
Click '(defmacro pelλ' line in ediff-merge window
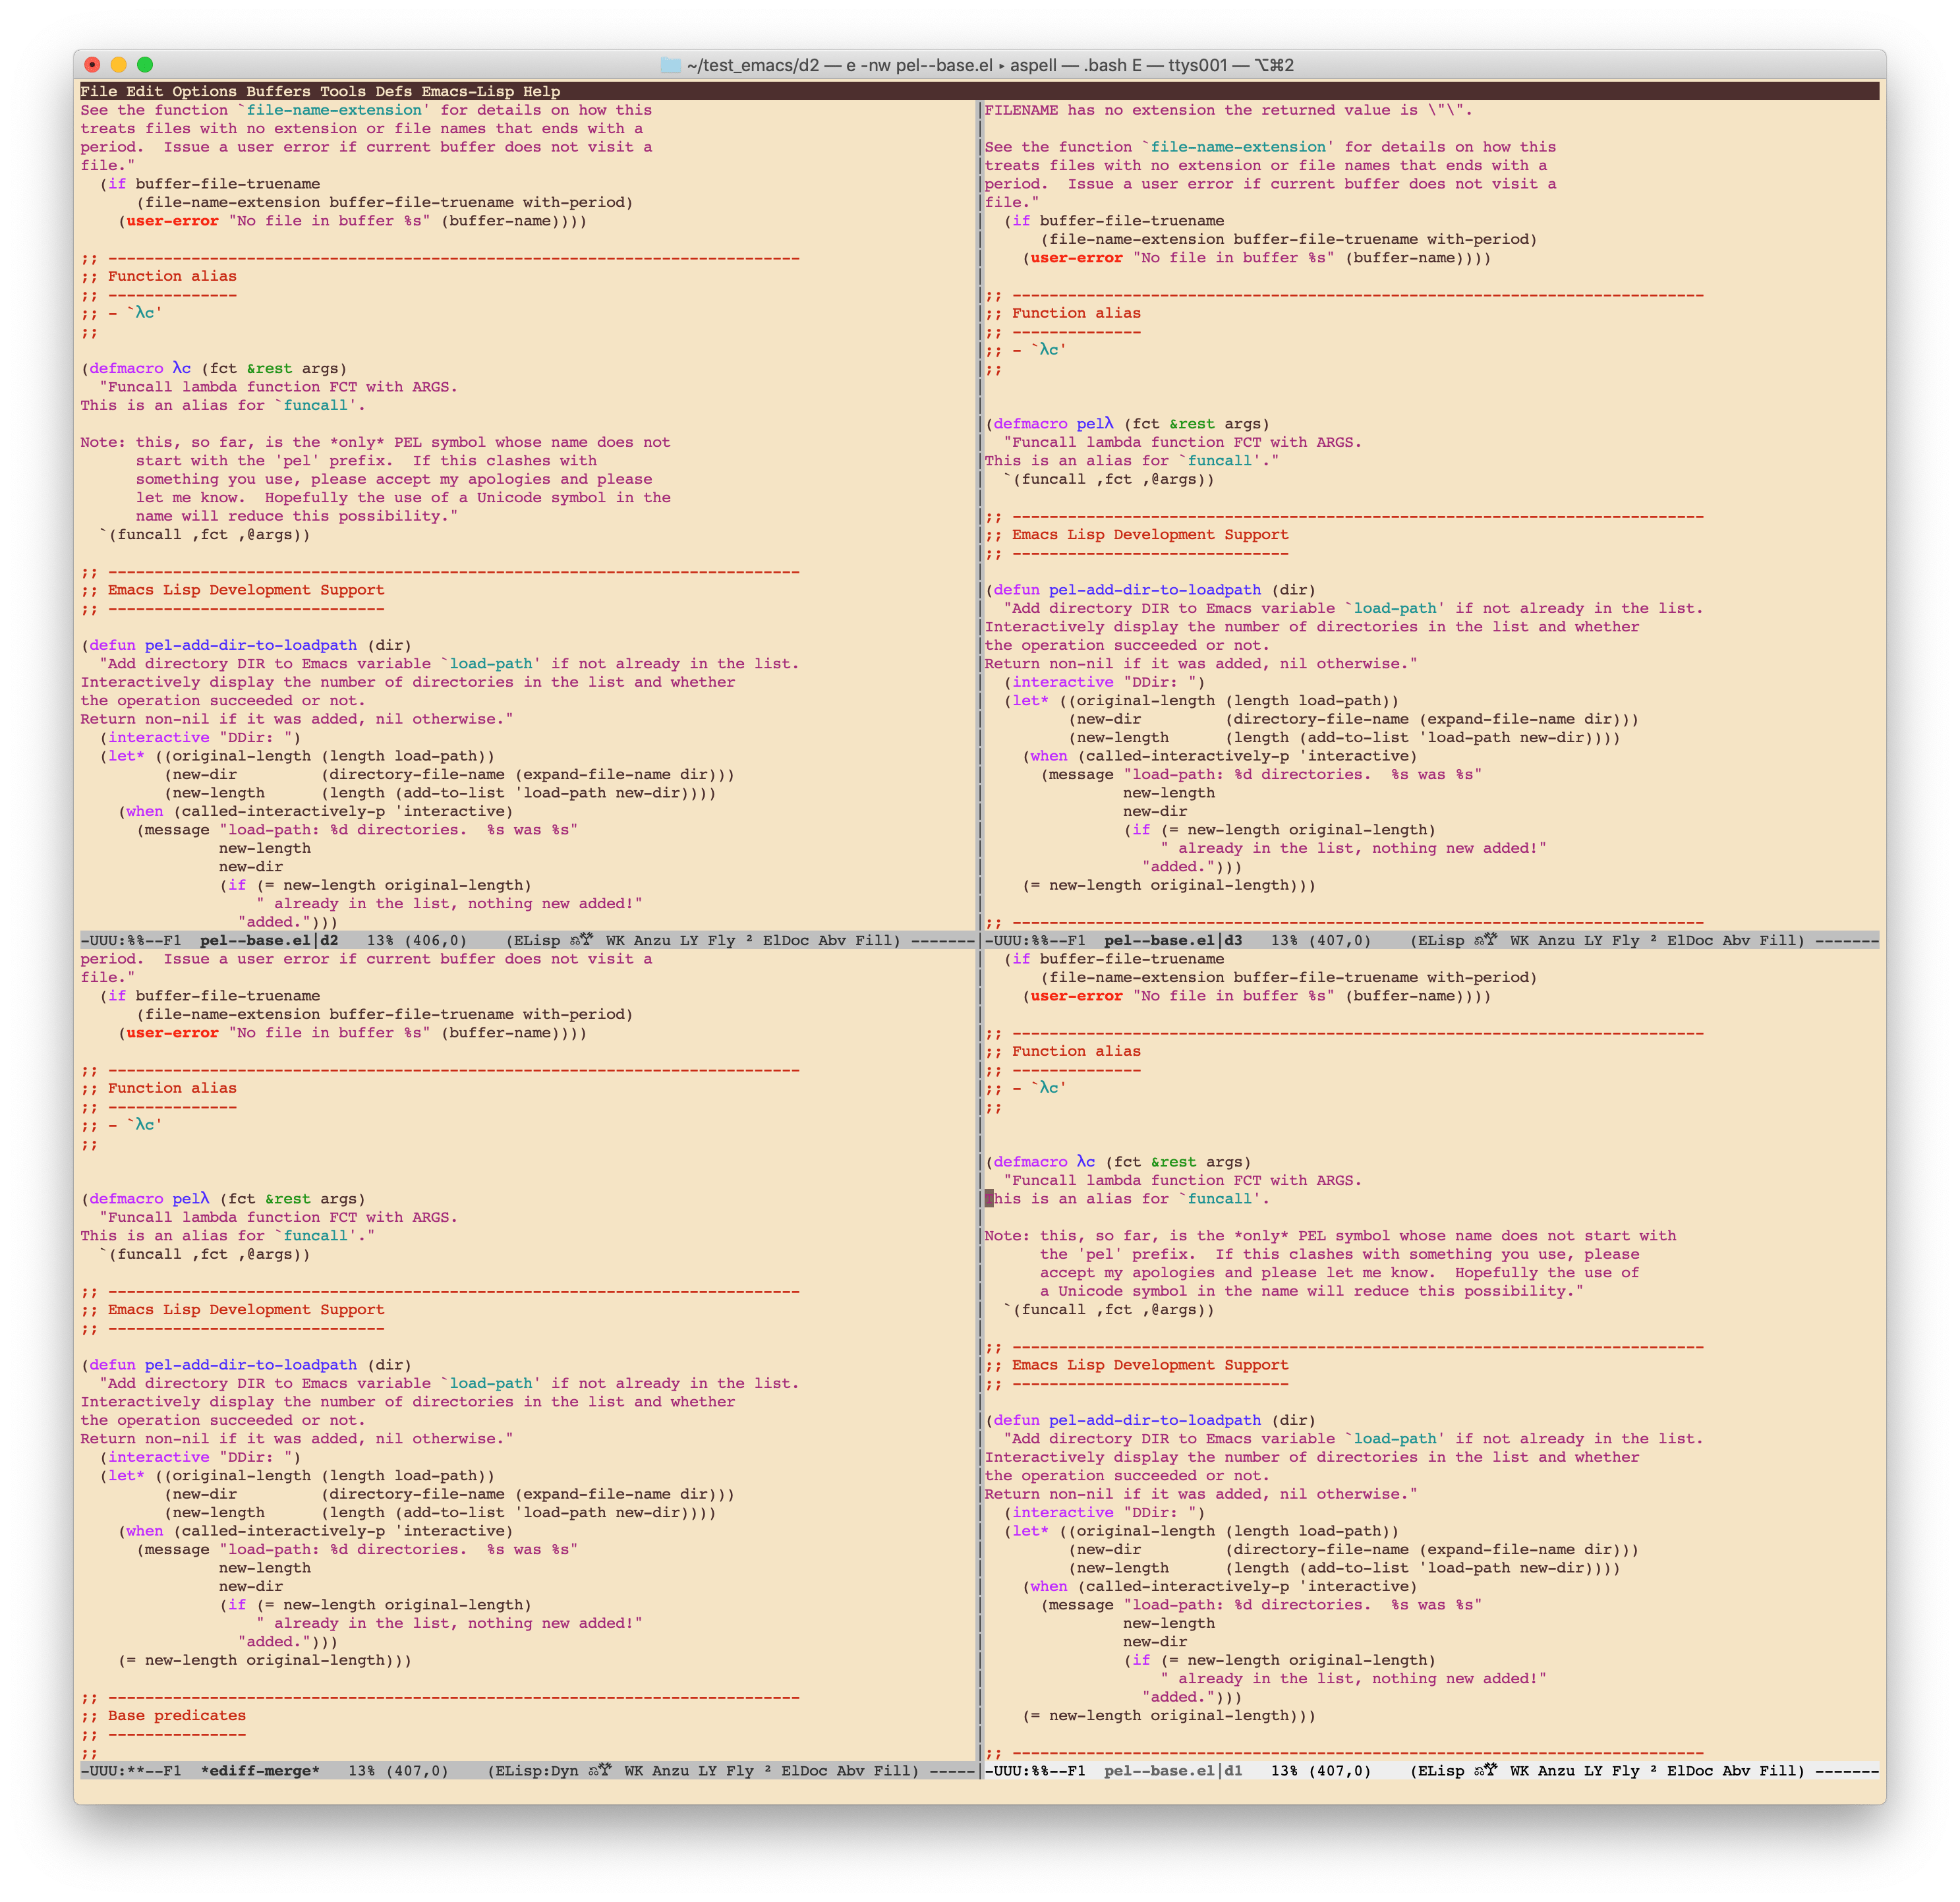click(223, 1198)
